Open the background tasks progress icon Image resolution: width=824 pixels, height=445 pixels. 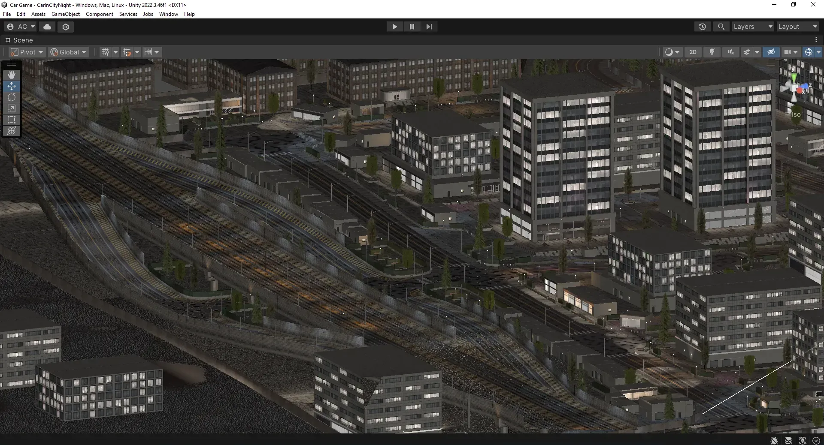(x=816, y=440)
